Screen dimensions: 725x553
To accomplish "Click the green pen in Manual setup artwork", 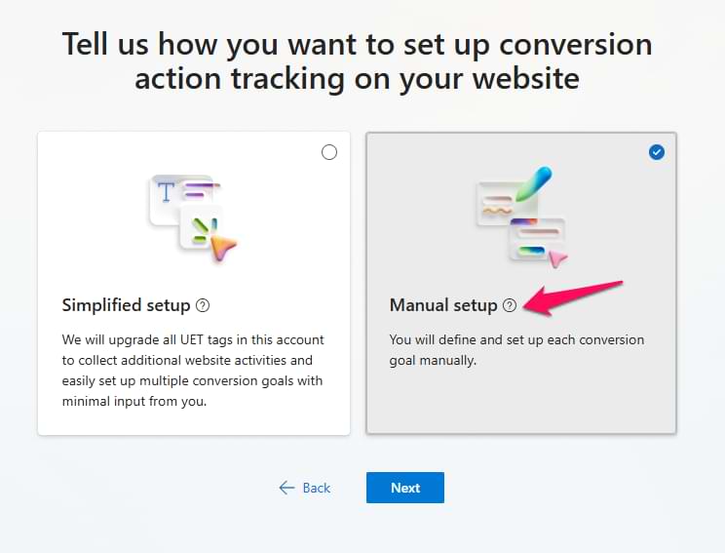I will 534,183.
